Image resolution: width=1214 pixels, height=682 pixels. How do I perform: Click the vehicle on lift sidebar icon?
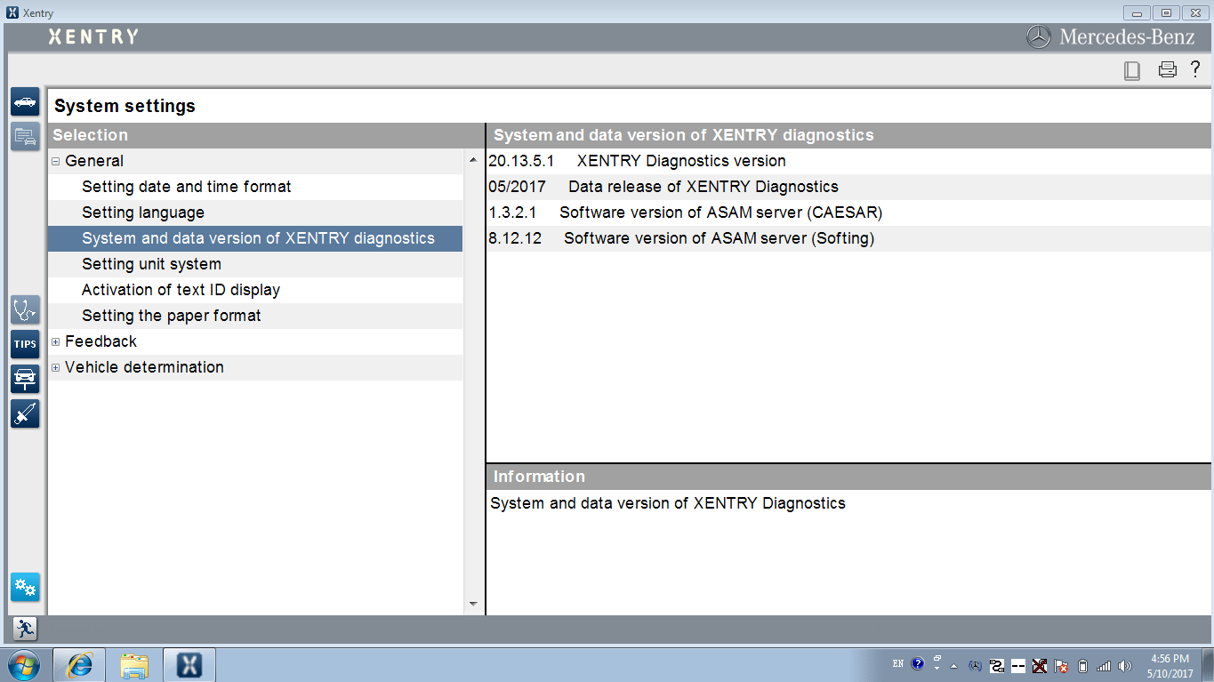[x=25, y=379]
